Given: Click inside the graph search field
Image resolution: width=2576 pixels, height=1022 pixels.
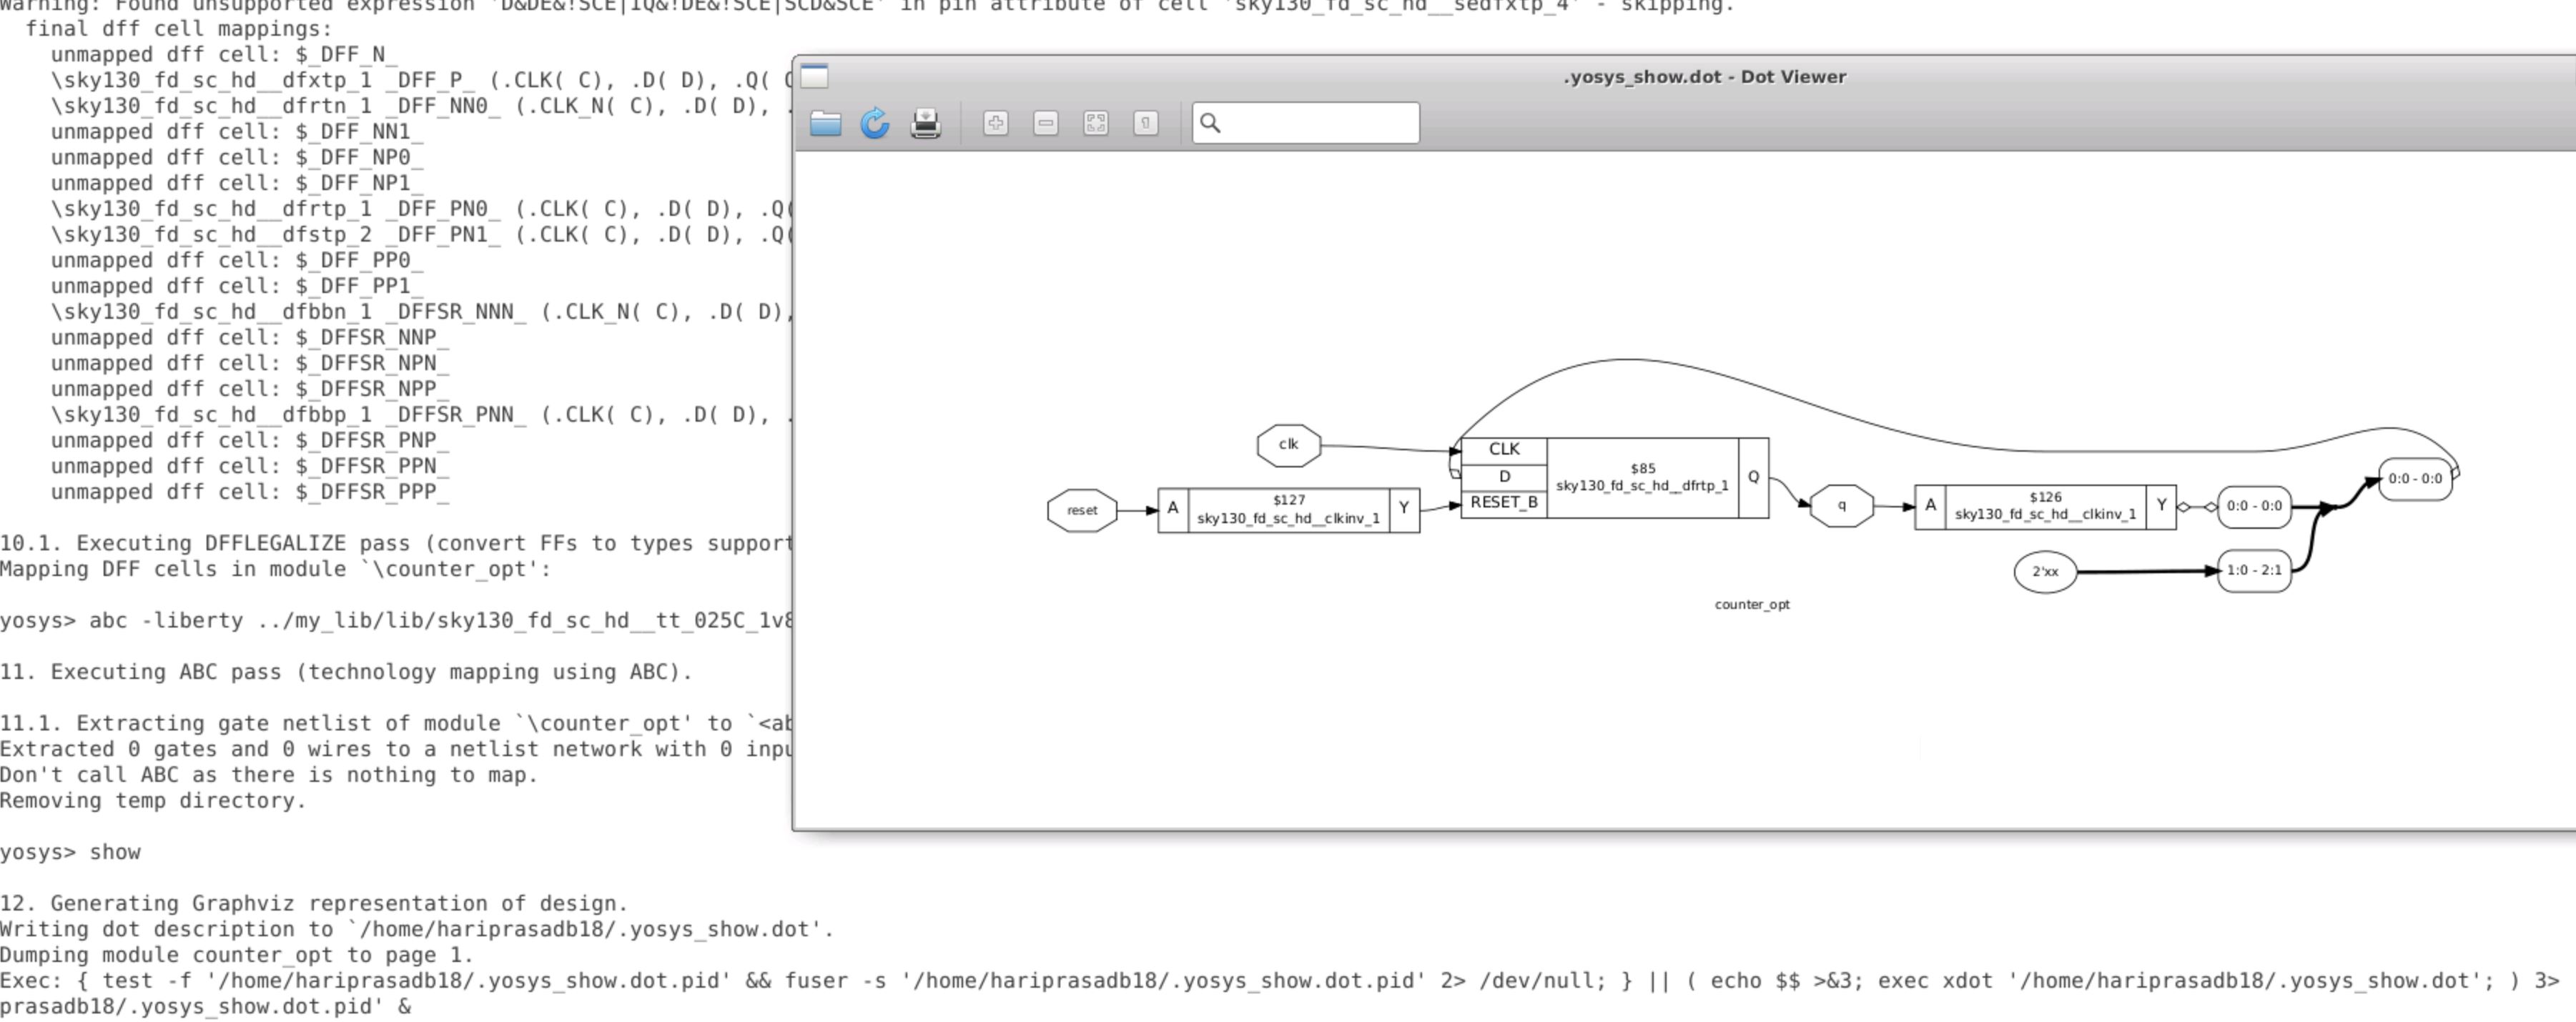Looking at the screenshot, I should [1310, 122].
